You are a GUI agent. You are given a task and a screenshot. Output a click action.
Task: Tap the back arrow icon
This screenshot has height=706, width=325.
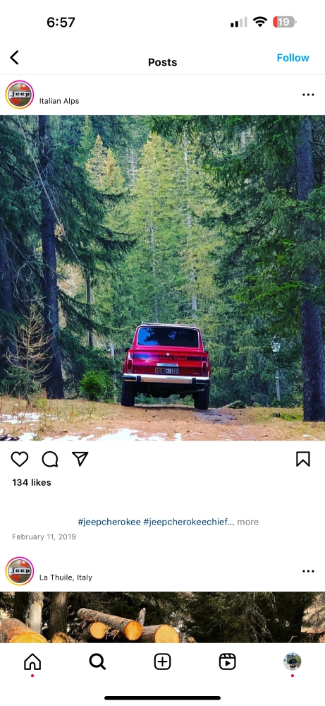point(14,58)
